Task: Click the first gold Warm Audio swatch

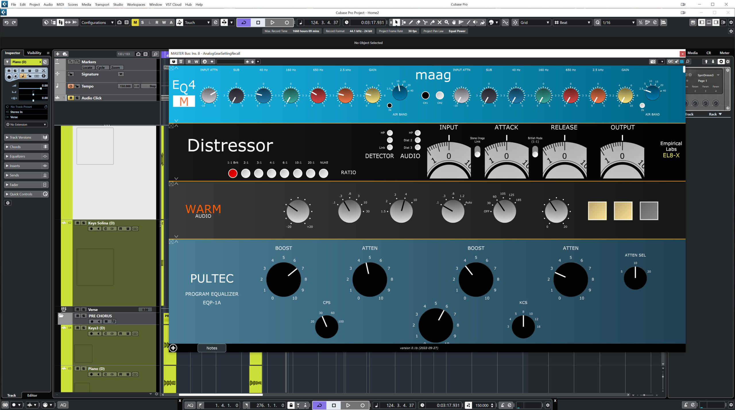Action: [x=597, y=211]
